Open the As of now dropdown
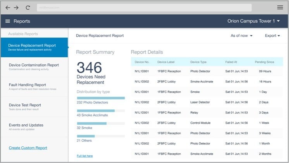Image resolution: width=289 pixels, height=163 pixels. click(241, 36)
